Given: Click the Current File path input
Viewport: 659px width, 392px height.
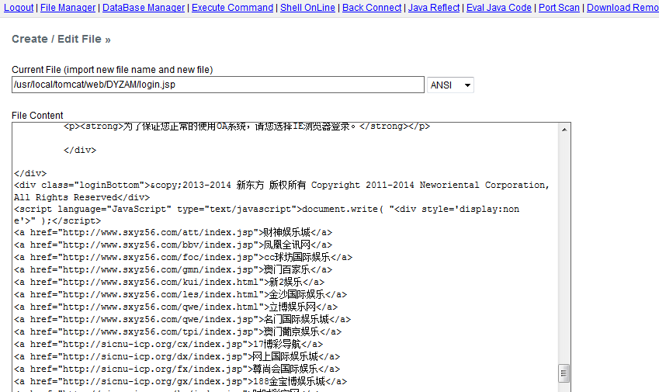Looking at the screenshot, I should coord(218,85).
